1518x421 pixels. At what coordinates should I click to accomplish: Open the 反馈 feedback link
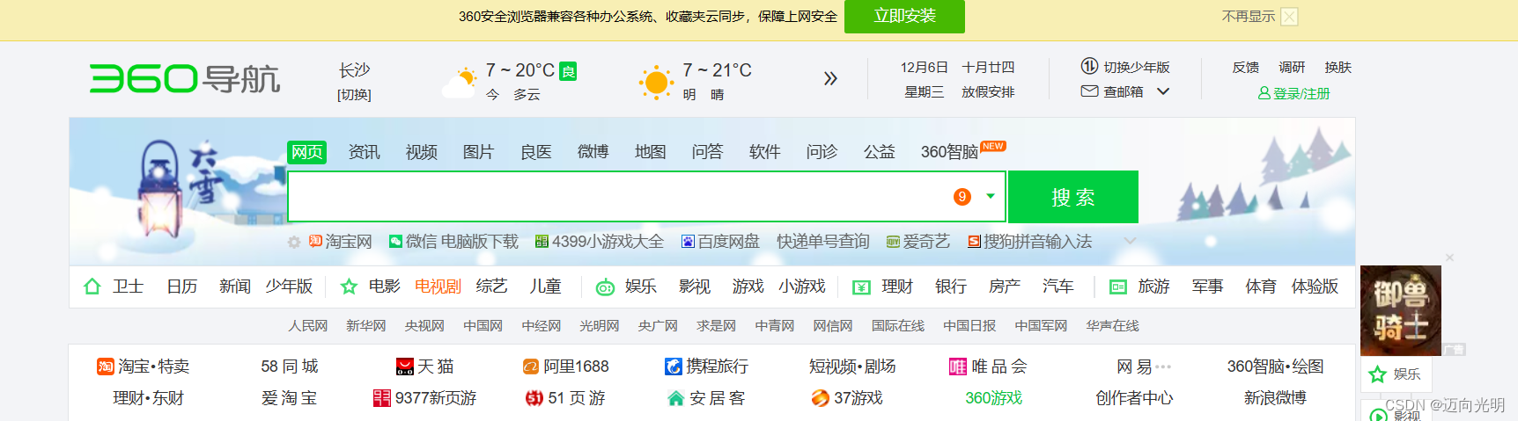tap(1245, 68)
